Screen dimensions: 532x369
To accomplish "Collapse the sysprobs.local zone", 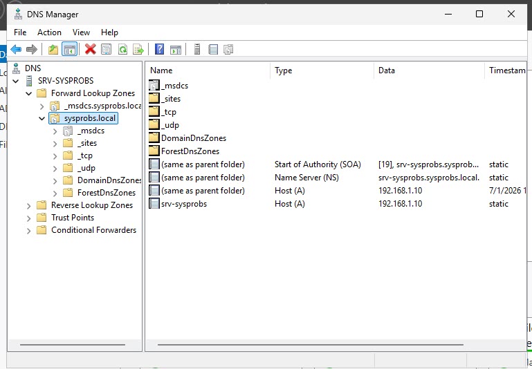I will (x=42, y=119).
